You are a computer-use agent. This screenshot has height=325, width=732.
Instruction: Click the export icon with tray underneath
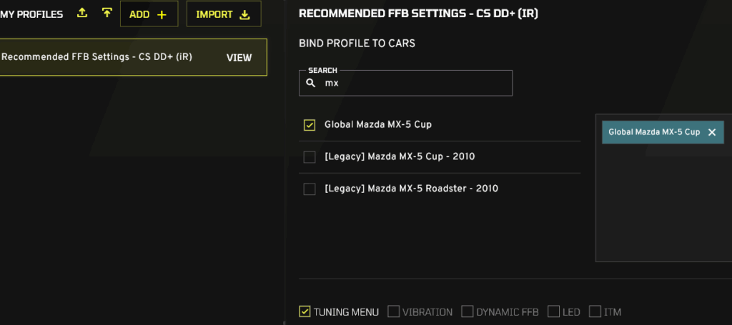click(82, 13)
